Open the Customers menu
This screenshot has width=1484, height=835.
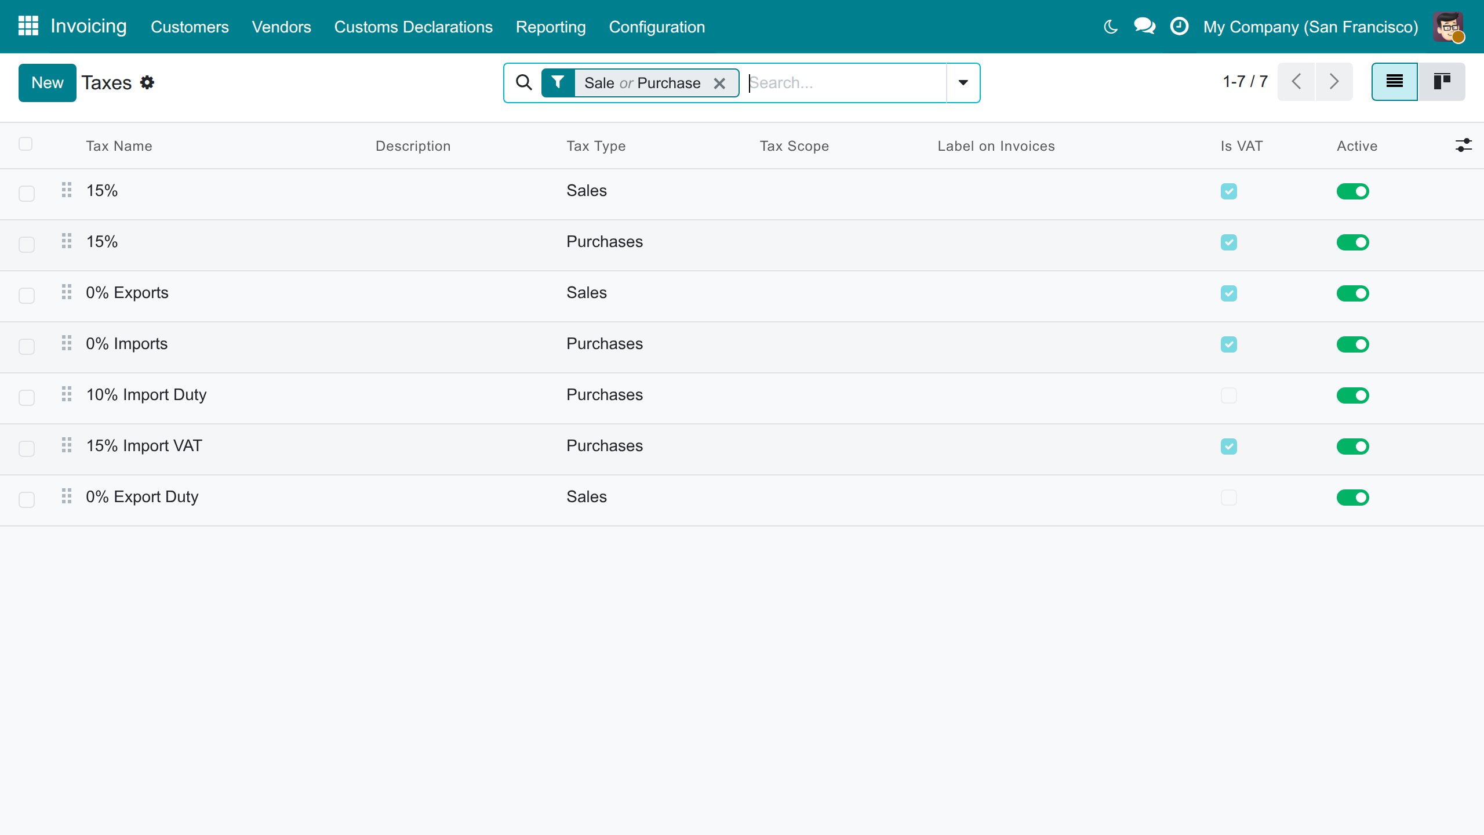coord(190,27)
